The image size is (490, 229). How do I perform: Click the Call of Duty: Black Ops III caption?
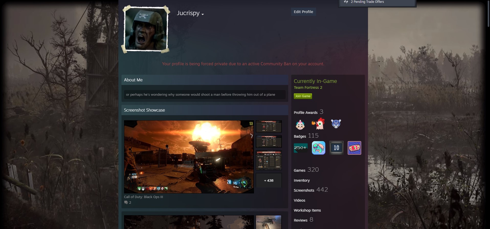(143, 197)
